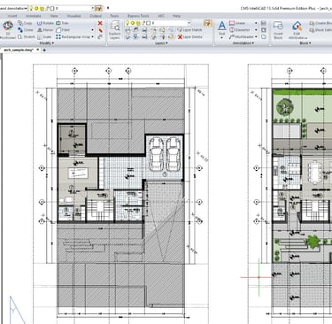Select the arch_sample.dwg document tab
This screenshot has height=324, width=332.
click(19, 50)
